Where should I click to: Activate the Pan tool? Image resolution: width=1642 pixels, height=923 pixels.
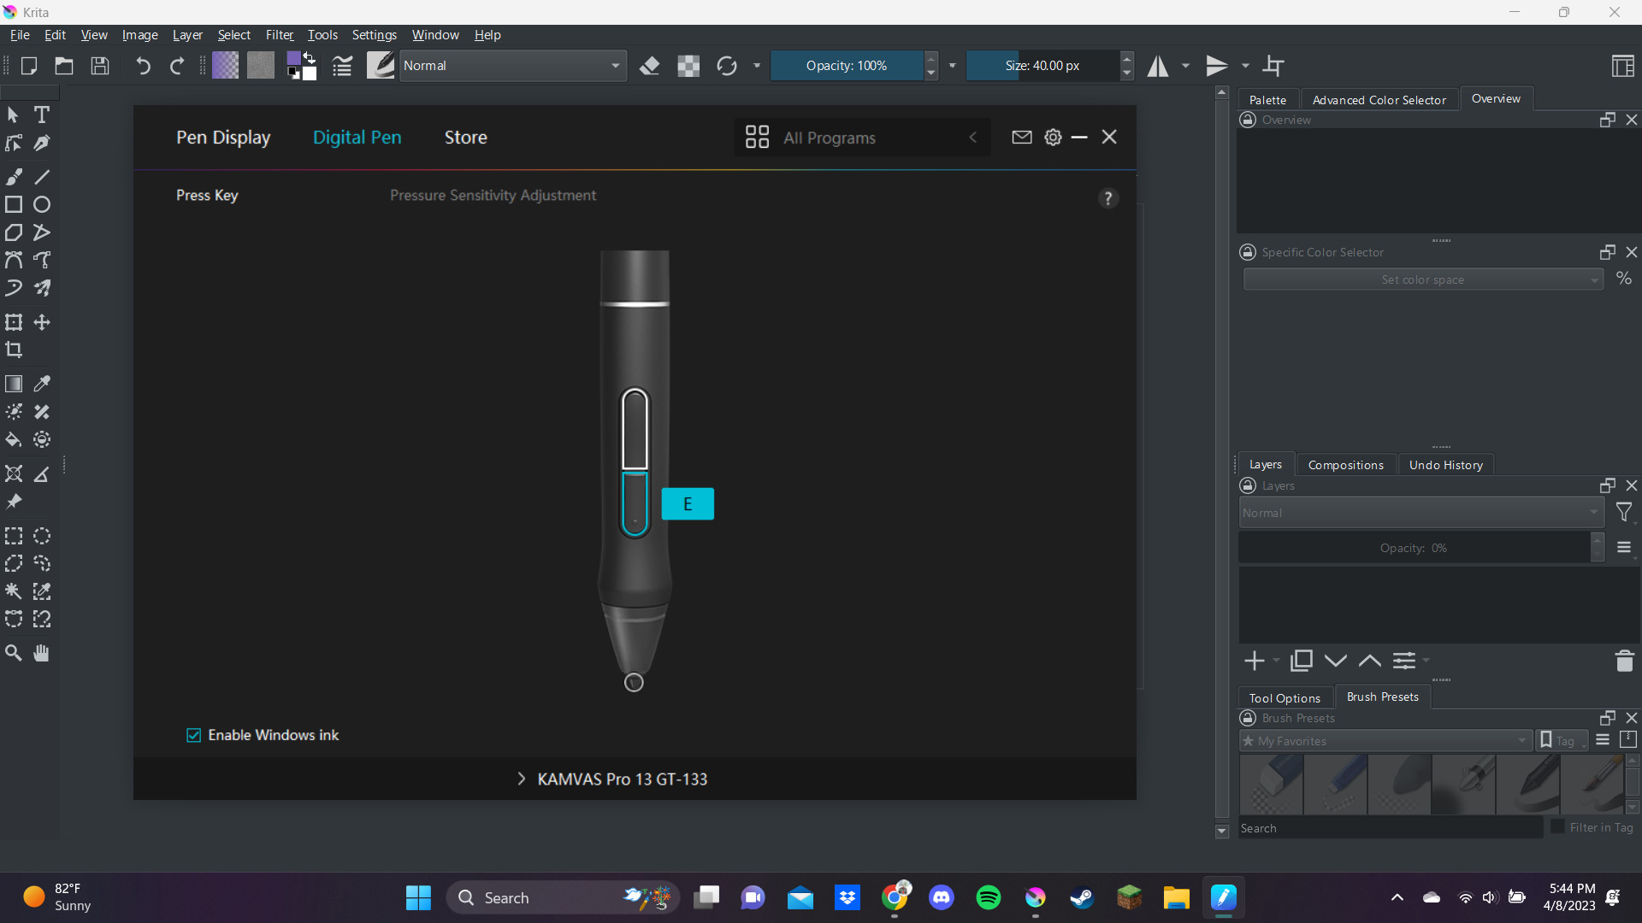click(x=41, y=653)
